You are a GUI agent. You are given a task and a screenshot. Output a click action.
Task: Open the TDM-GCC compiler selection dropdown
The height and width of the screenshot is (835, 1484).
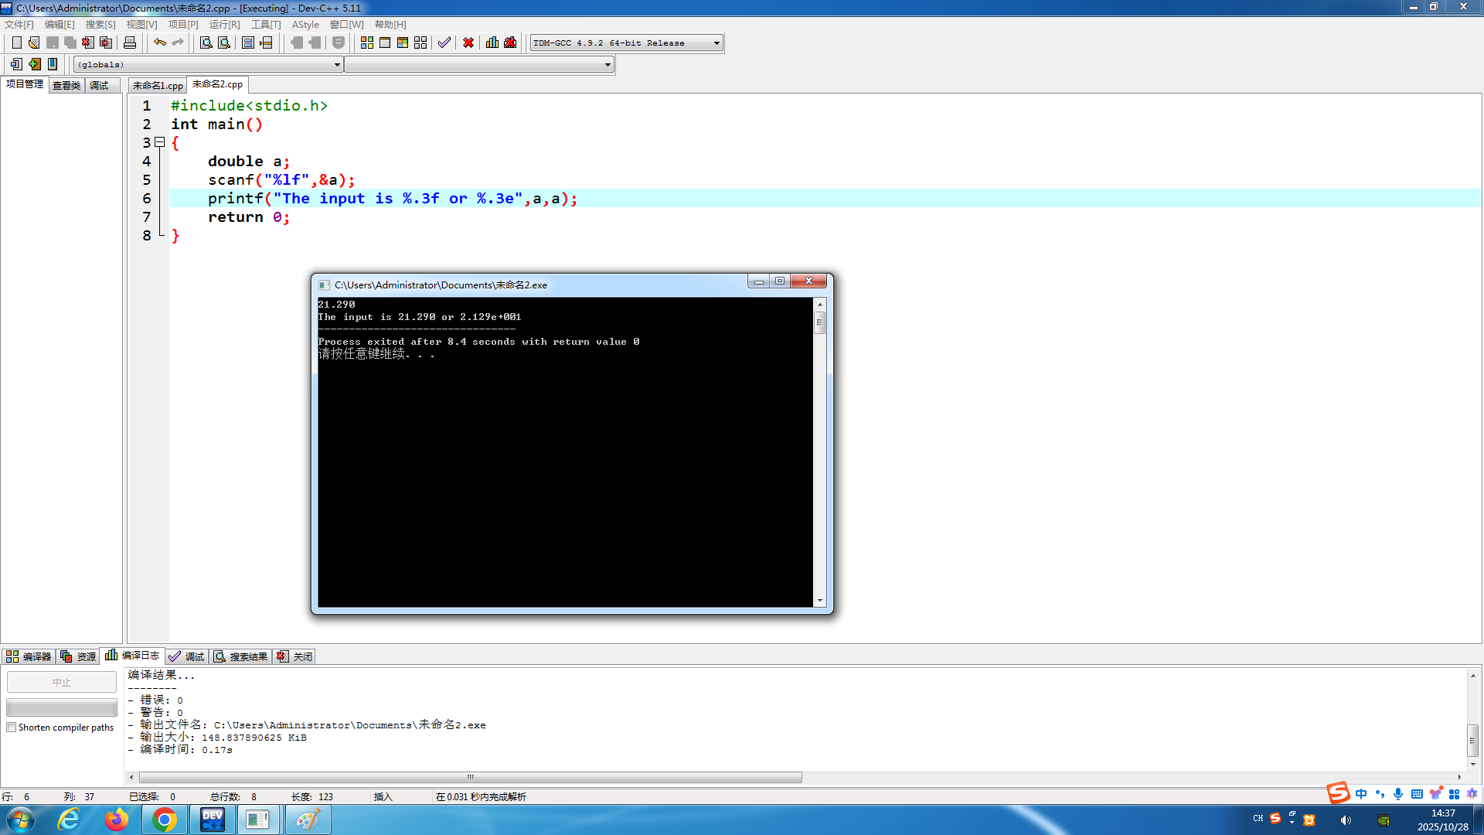coord(716,43)
